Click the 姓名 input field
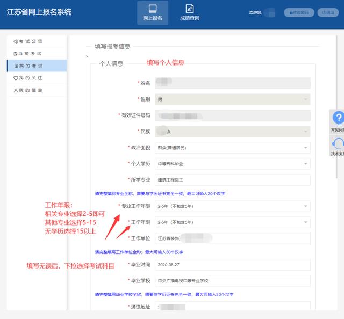The width and height of the screenshot is (344, 319). pyautogui.click(x=233, y=83)
